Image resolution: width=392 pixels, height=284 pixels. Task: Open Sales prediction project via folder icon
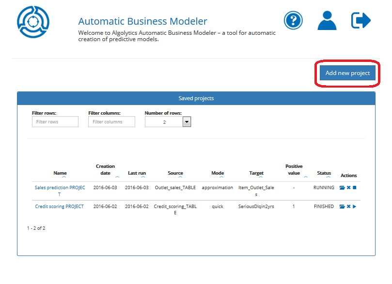coord(342,187)
